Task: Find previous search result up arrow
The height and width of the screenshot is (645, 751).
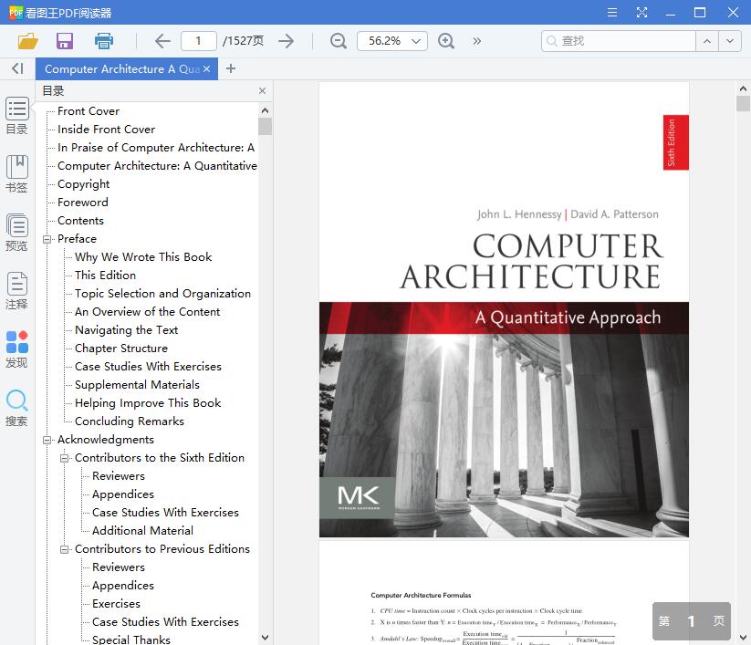Action: 707,41
